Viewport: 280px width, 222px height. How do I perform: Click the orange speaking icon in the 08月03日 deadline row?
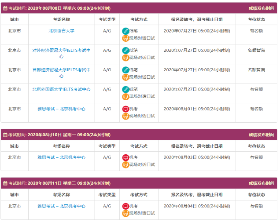coord(125,164)
